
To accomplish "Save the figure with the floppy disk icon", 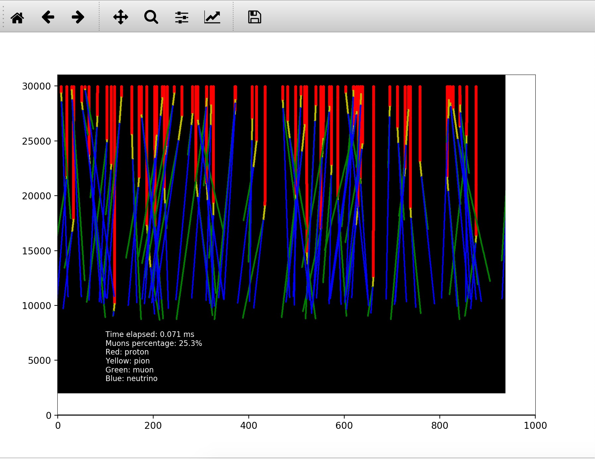I will 254,17.
